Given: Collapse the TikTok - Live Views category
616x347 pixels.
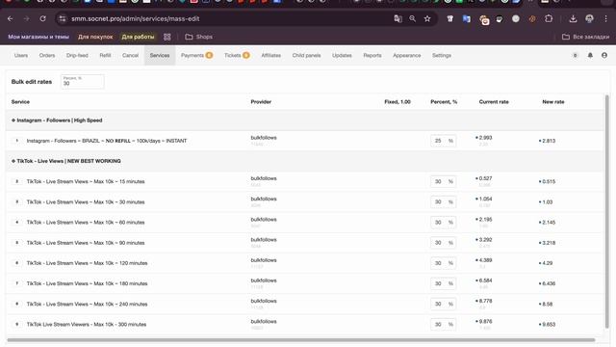Looking at the screenshot, I should pos(13,161).
